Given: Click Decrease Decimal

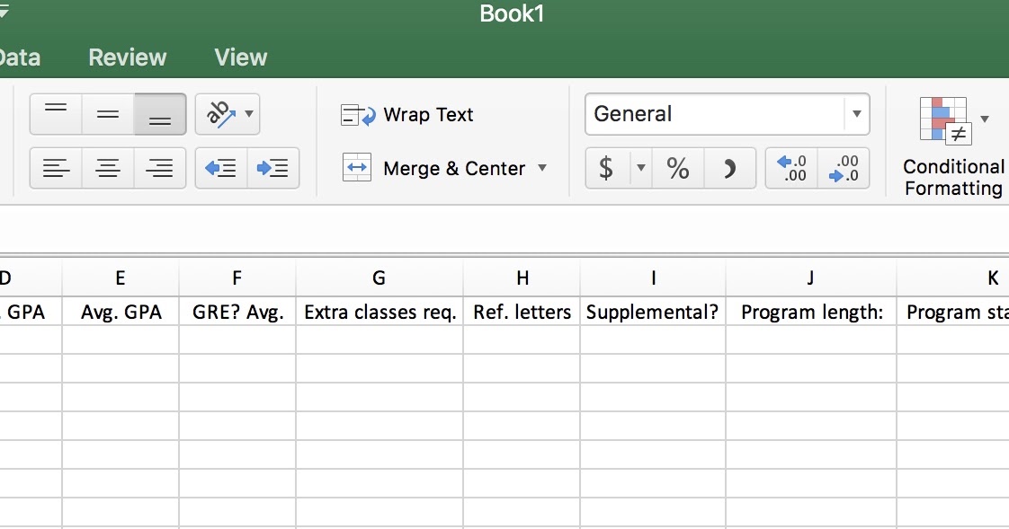Looking at the screenshot, I should coord(844,168).
